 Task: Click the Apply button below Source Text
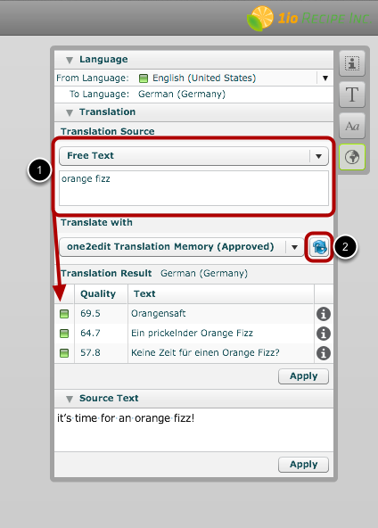coord(303,465)
